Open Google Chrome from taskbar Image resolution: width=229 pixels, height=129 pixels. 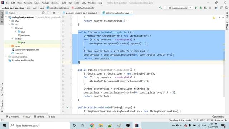coord(92,125)
